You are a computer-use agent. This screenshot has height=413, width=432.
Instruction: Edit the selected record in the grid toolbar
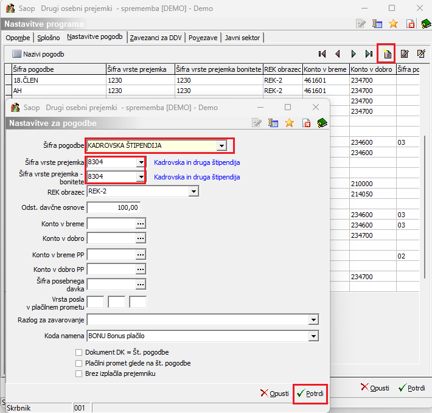(405, 54)
